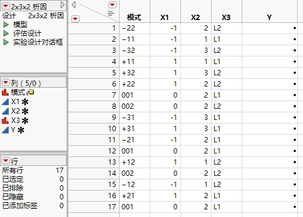Click the empty Y cell in row 4
Viewport: 303px width, 217px height.
click(269, 62)
